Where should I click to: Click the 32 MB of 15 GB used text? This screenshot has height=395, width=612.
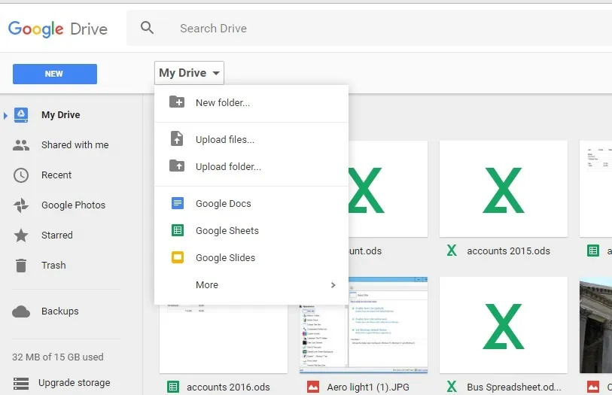tap(58, 357)
